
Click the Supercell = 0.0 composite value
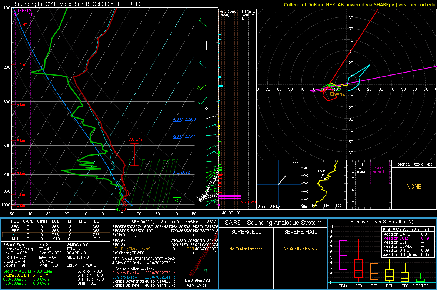[90, 271]
